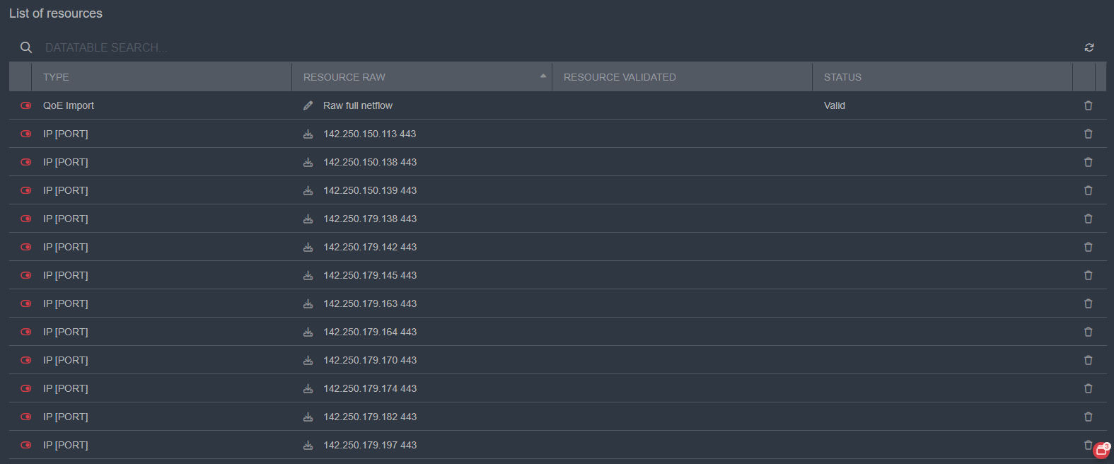Click download icon beside 142.250.179.164 443
This screenshot has width=1114, height=464.
click(x=308, y=332)
